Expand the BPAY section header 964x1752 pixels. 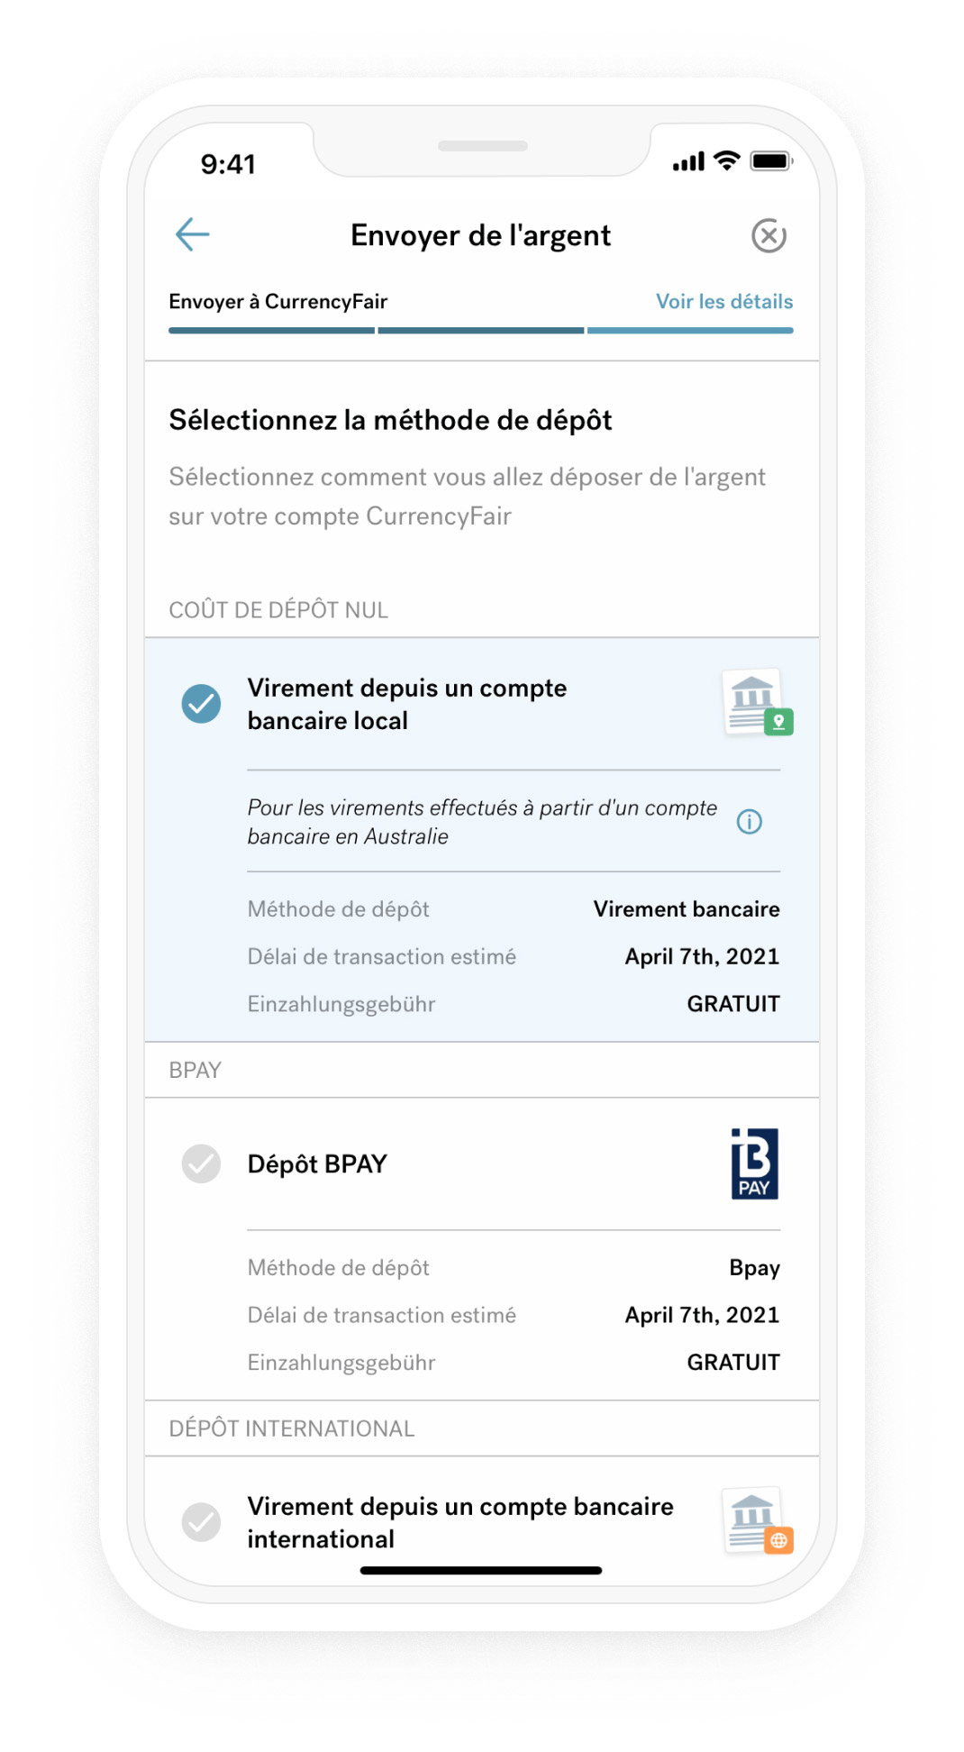pyautogui.click(x=195, y=1070)
